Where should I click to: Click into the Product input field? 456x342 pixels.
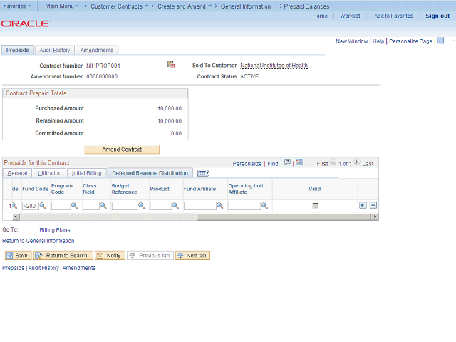coord(161,206)
